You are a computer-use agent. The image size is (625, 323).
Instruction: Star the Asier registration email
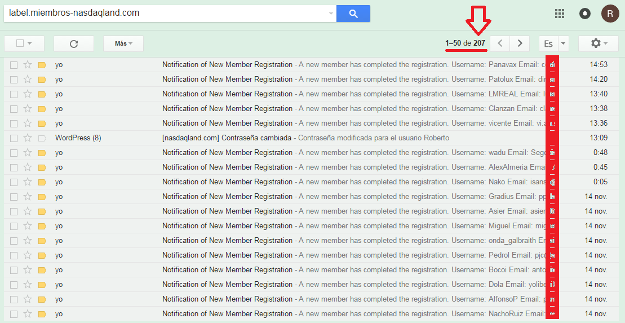click(28, 211)
